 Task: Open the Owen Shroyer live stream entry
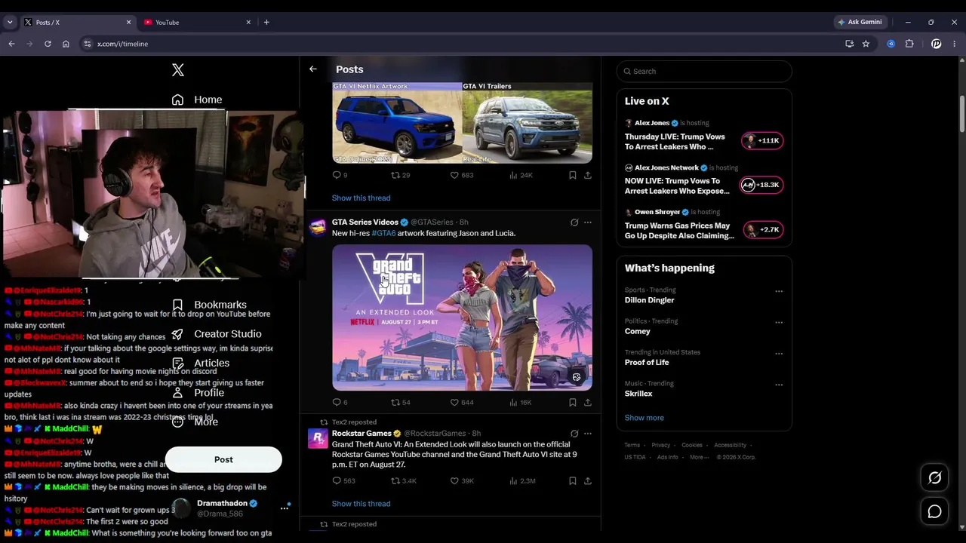click(x=704, y=226)
